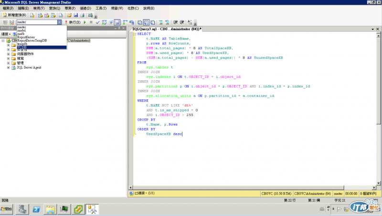Screen dimensions: 382x216
Task: Select ReportServerTempDB in database list
Action: click(x=42, y=41)
